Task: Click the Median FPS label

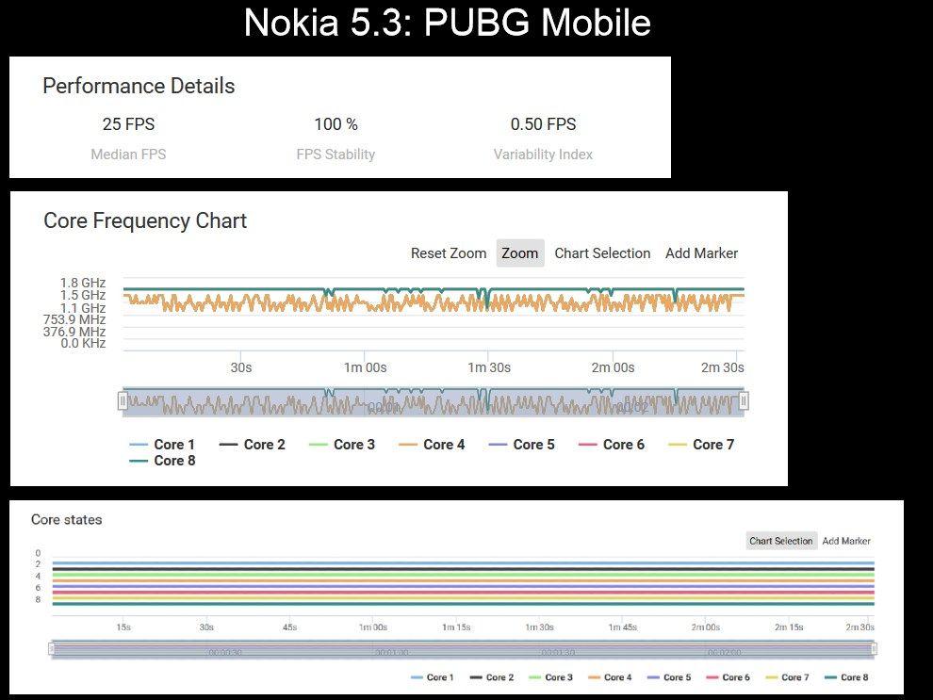Action: click(128, 155)
